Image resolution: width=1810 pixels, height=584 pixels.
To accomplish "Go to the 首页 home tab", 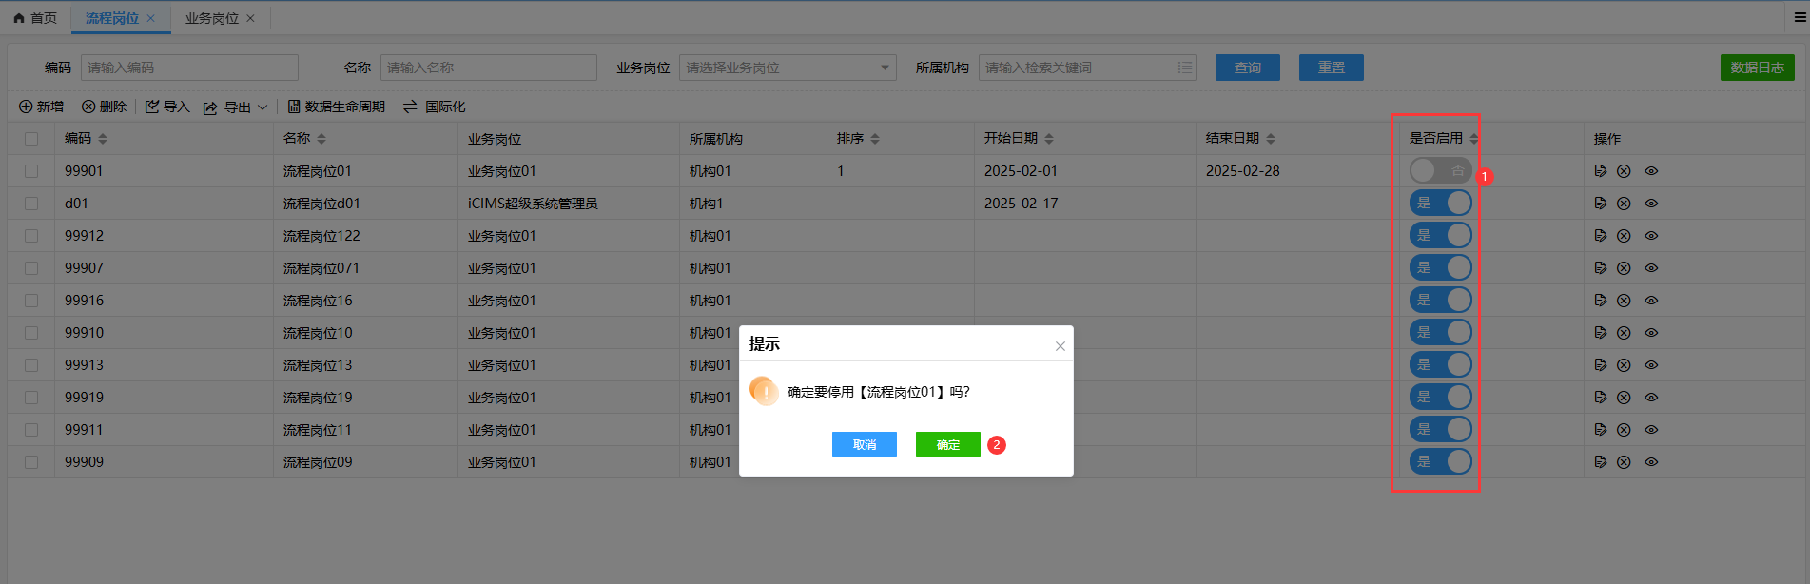I will [35, 18].
